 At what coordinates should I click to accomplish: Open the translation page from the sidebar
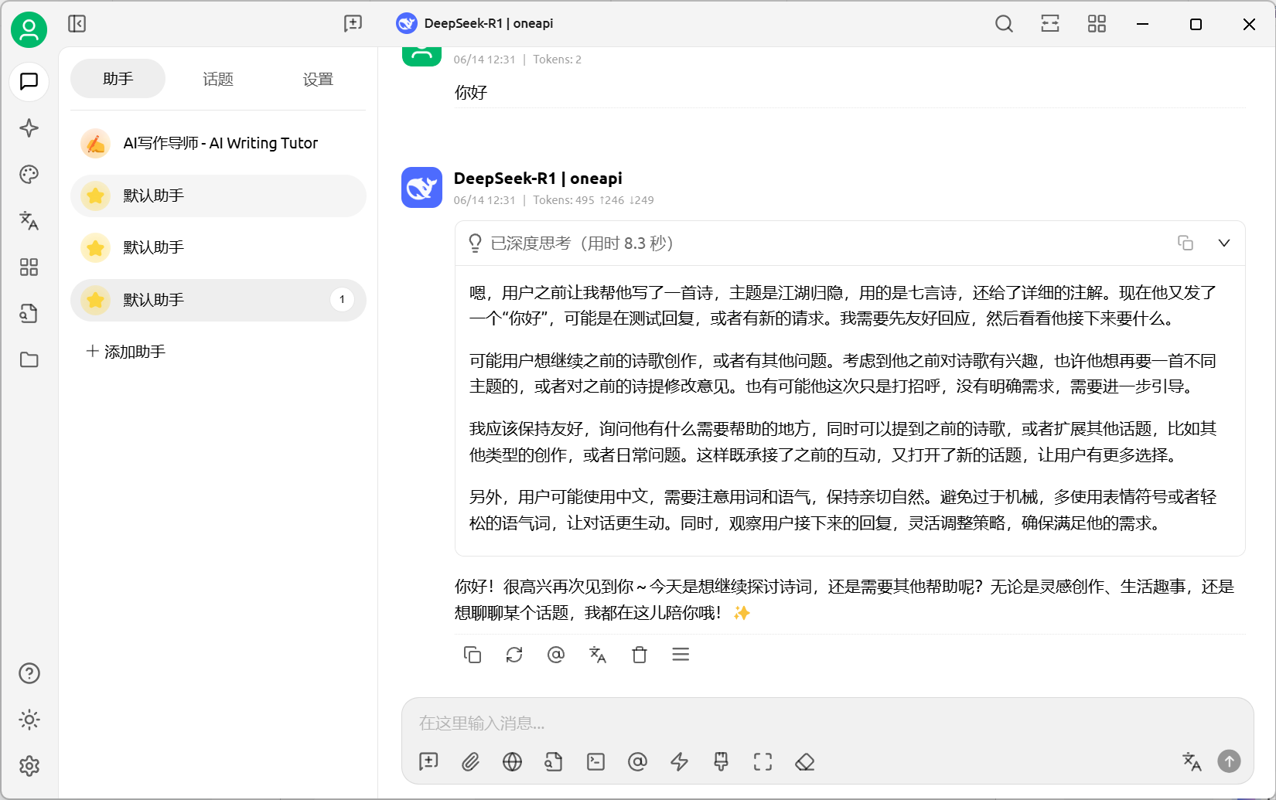tap(29, 221)
